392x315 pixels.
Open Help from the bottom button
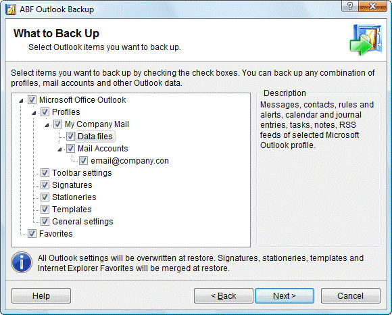pyautogui.click(x=41, y=296)
